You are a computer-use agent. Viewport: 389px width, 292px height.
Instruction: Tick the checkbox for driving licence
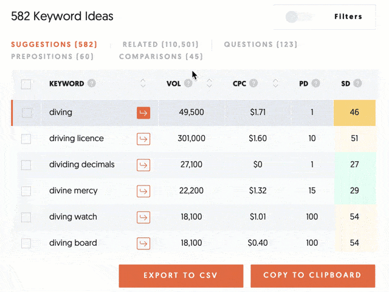[x=26, y=139]
